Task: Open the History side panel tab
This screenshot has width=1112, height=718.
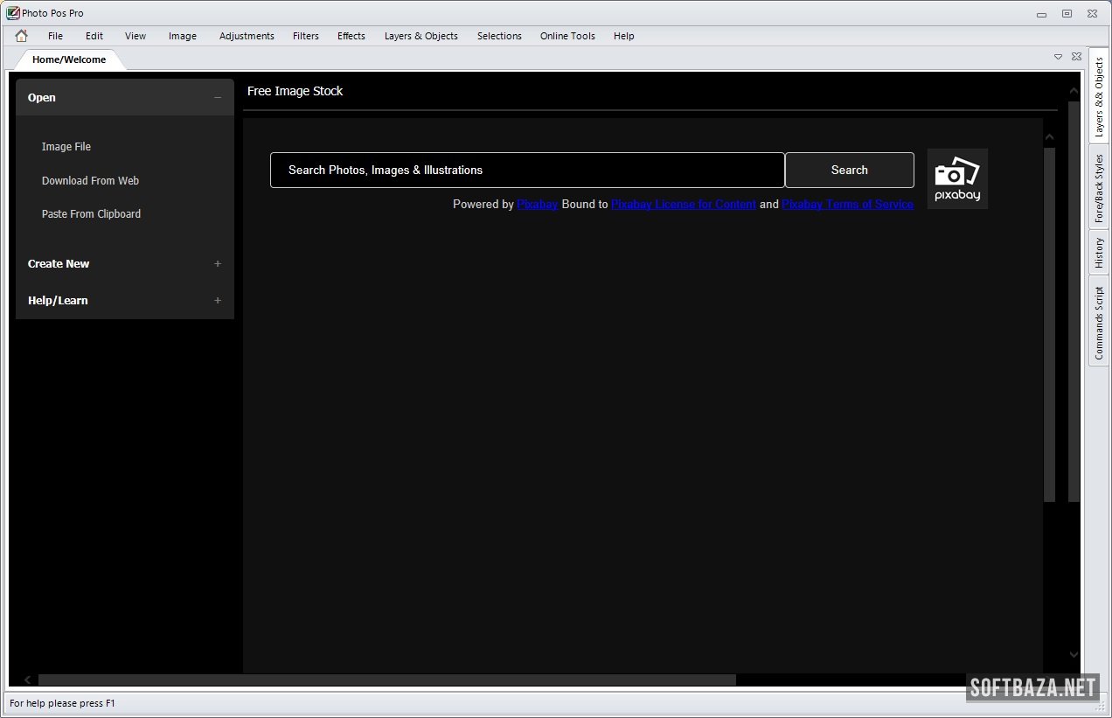Action: click(x=1099, y=254)
